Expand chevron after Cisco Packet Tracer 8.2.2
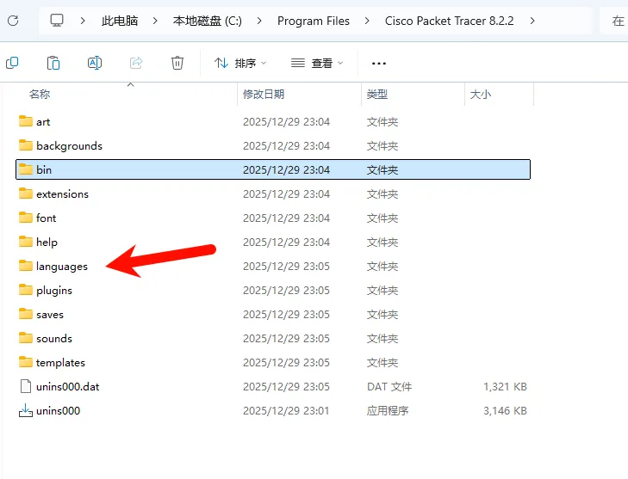628x479 pixels. click(532, 21)
